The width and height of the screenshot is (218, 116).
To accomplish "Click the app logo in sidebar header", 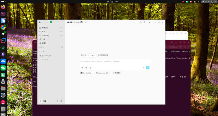I will tap(39, 22).
